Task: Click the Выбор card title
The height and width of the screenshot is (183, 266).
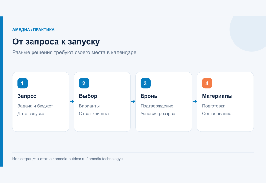Action: 88,96
